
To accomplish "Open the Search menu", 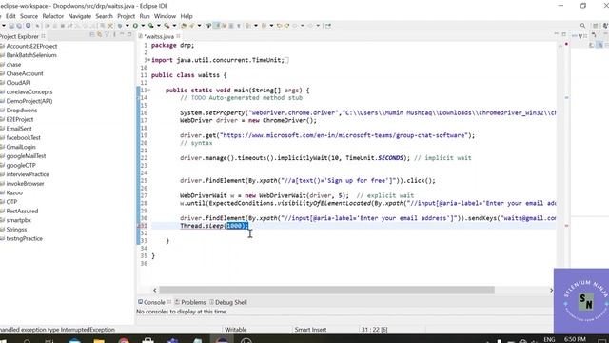I will (104, 16).
